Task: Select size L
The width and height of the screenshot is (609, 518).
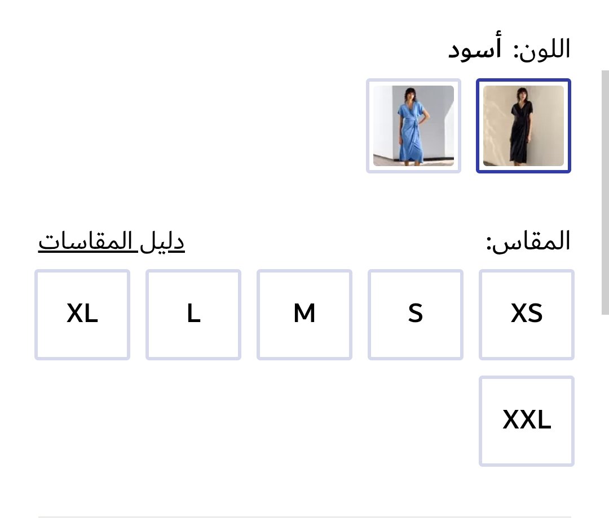Action: 193,314
